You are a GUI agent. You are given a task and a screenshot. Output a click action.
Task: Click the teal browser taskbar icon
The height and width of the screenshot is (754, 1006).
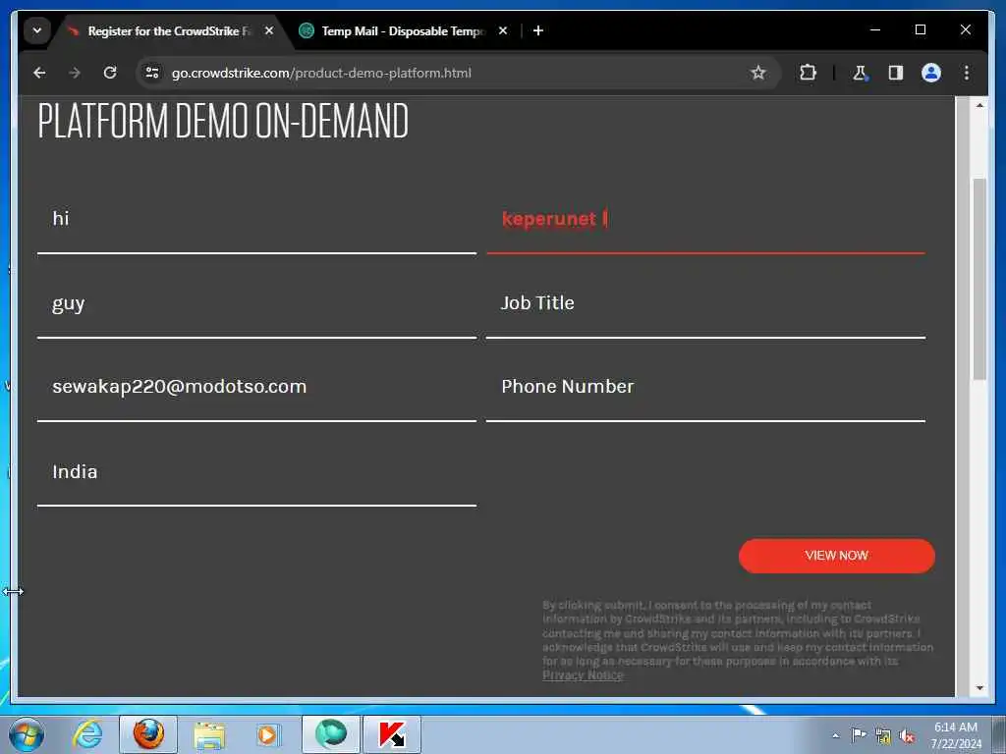click(330, 734)
